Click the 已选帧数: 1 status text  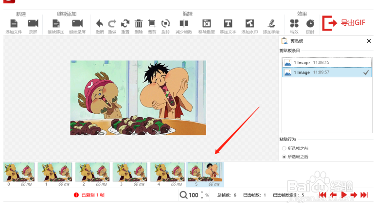(254, 195)
